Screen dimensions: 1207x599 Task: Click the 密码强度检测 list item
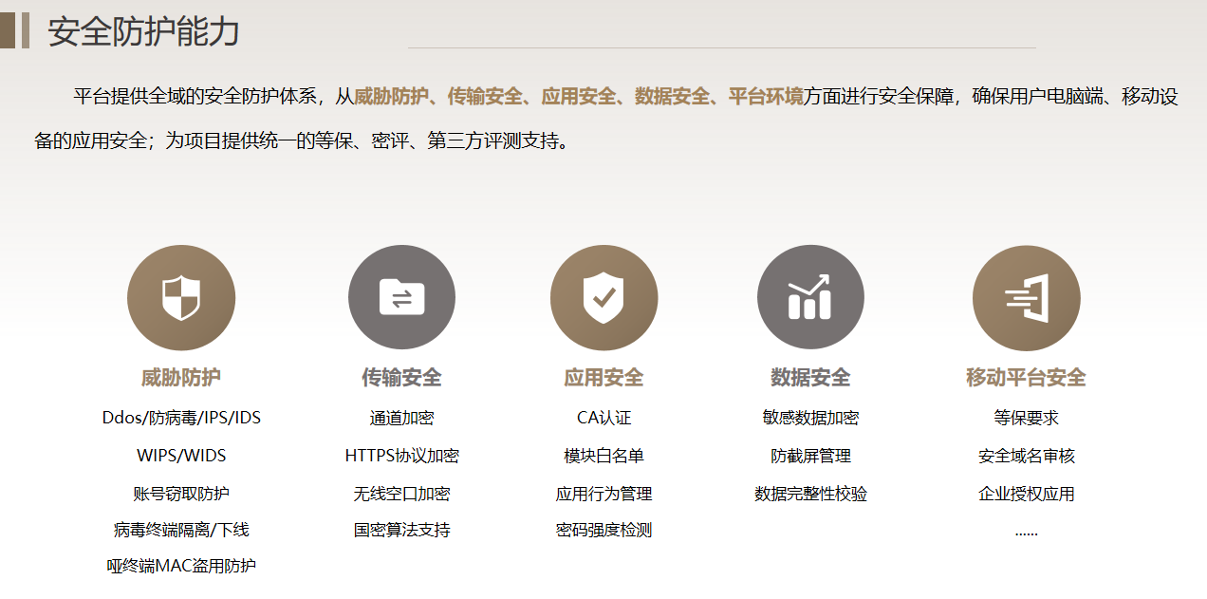tap(603, 531)
